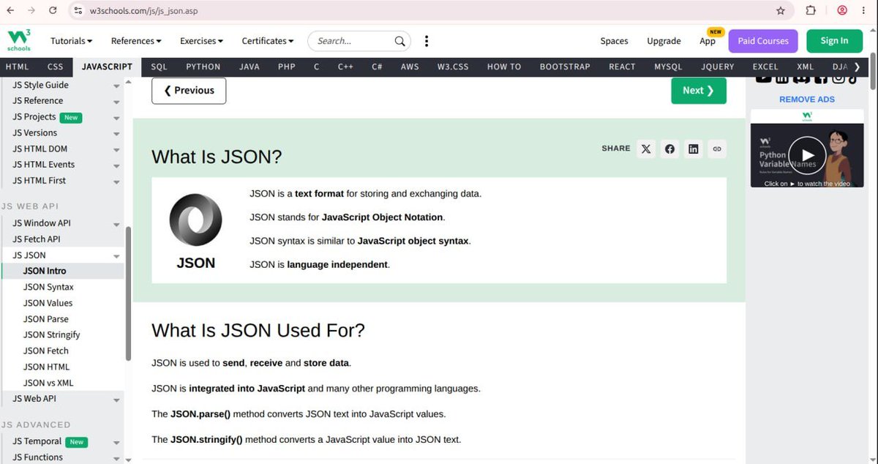Copy the page link with chain icon
The image size is (878, 464).
coord(717,149)
